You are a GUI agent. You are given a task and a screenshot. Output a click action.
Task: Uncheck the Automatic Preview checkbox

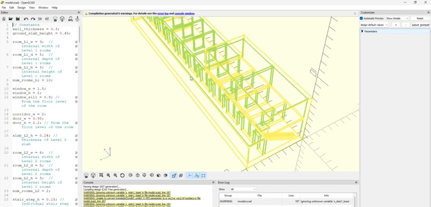point(361,18)
